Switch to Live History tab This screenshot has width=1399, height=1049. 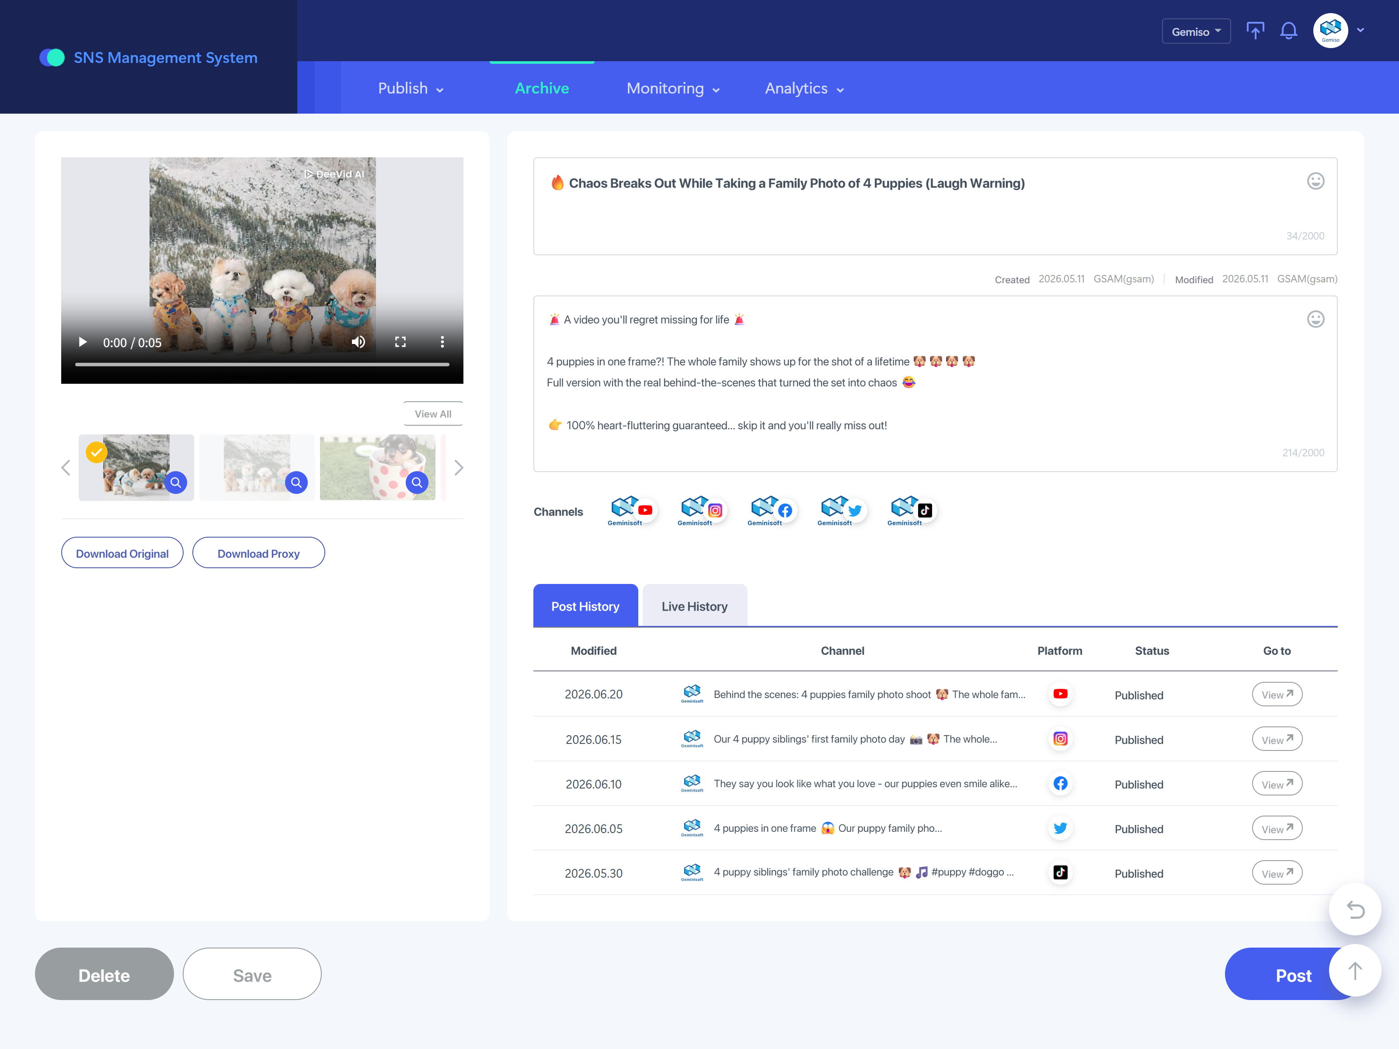coord(694,606)
